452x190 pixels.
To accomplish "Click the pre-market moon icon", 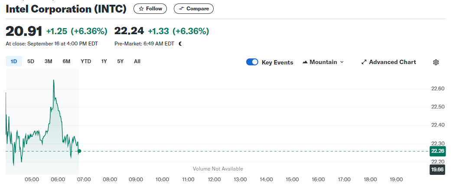I will [x=180, y=44].
